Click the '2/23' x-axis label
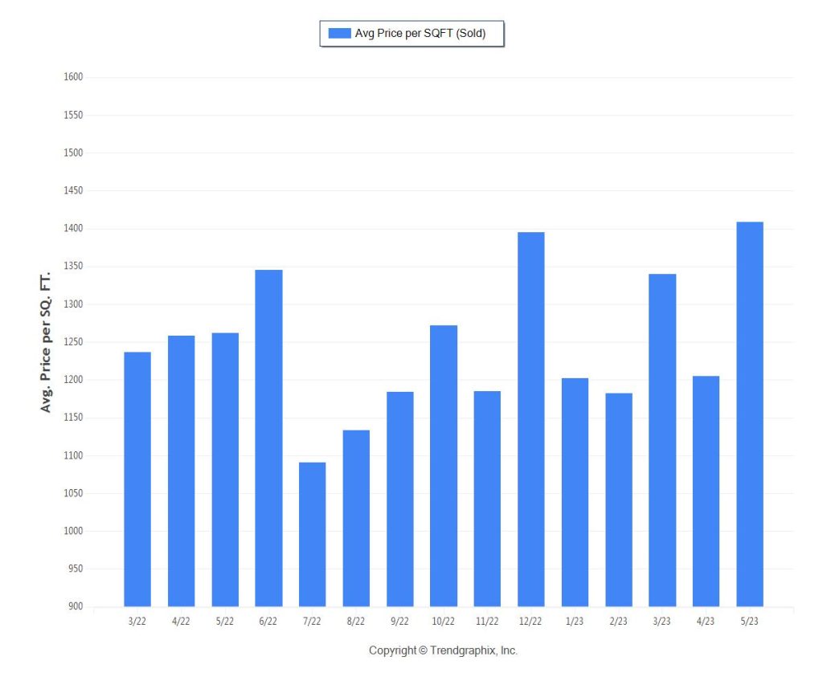Viewport: 823px width, 685px height. click(618, 621)
